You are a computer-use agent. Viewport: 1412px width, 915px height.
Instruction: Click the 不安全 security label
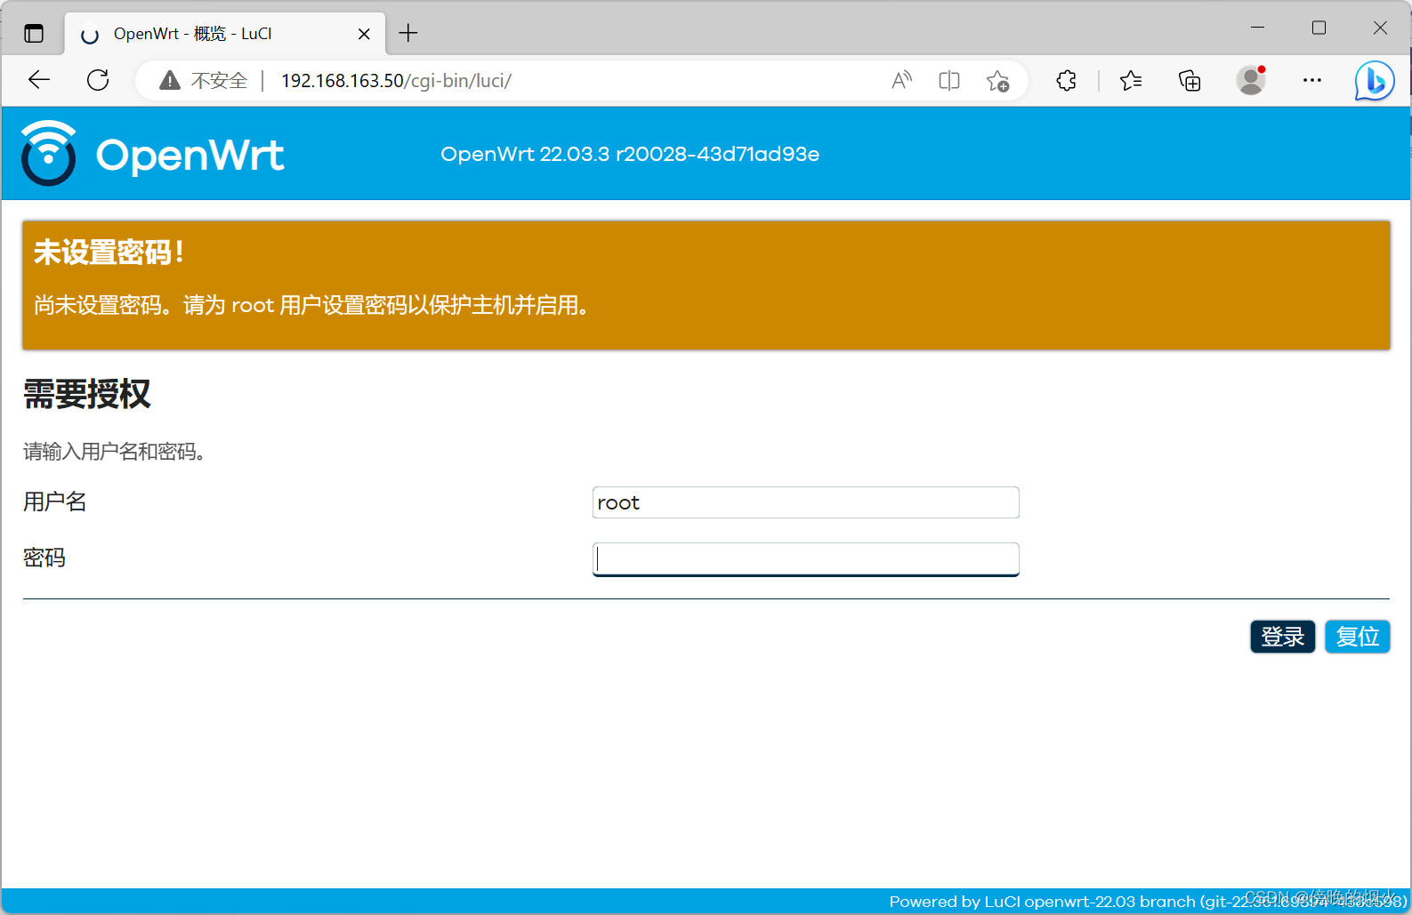(x=219, y=81)
